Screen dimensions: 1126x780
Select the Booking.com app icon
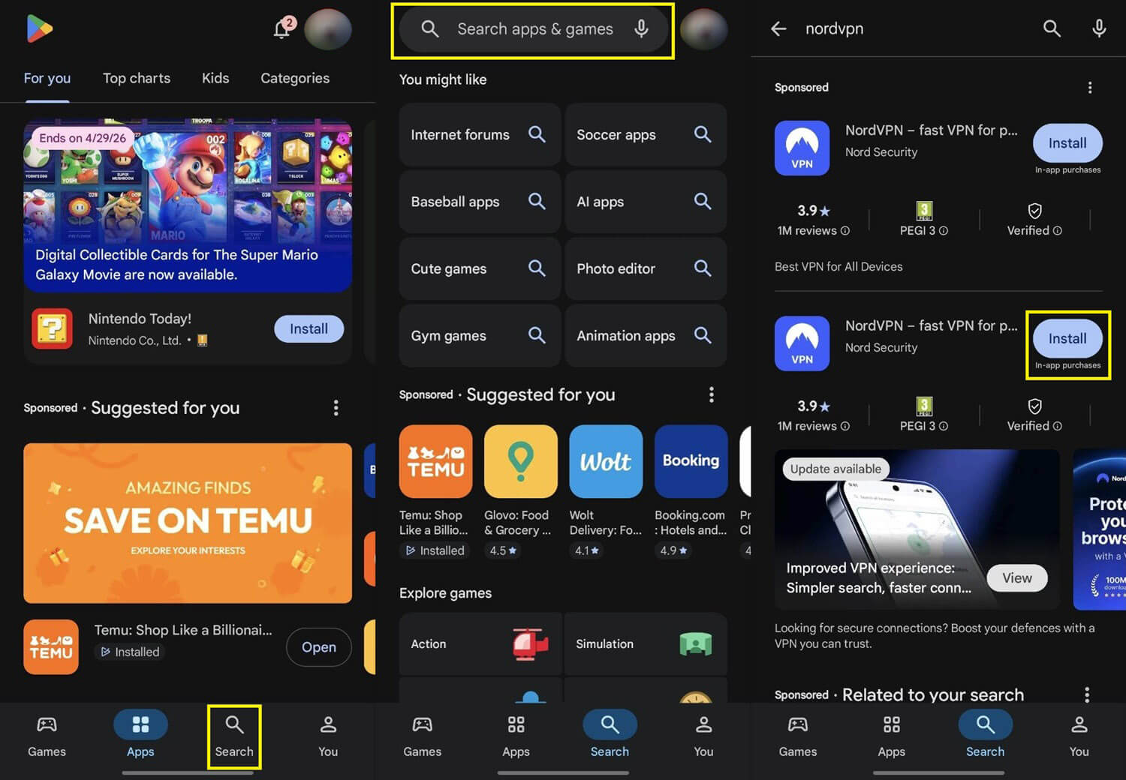(691, 461)
